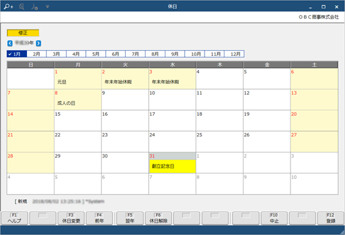Select January 10 calendar cell
The width and height of the screenshot is (345, 235).
pyautogui.click(x=172, y=100)
